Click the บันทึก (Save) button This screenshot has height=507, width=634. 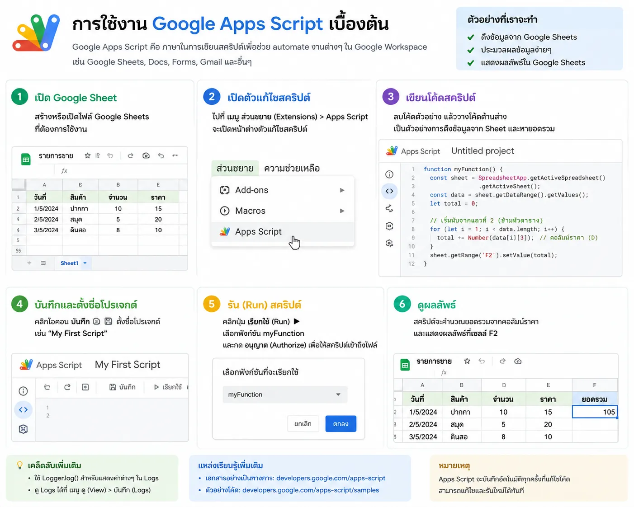click(x=123, y=387)
